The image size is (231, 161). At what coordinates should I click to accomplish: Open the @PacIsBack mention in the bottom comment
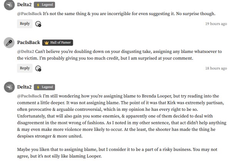(x=29, y=96)
